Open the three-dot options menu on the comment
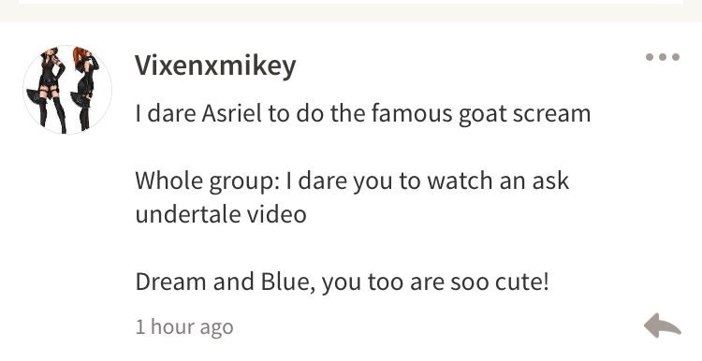 tap(663, 57)
